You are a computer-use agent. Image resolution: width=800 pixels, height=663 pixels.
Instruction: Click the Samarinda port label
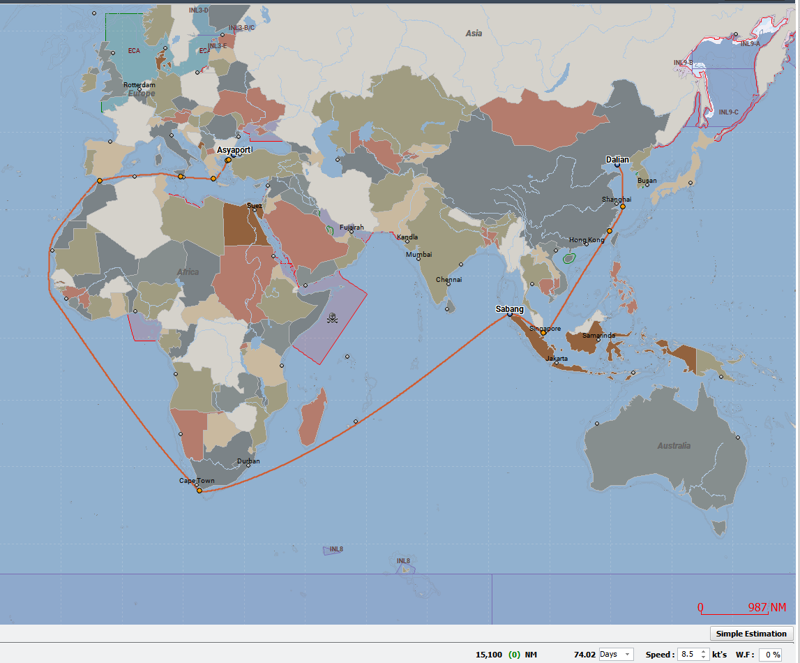[598, 335]
